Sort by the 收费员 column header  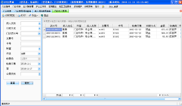click(173, 26)
